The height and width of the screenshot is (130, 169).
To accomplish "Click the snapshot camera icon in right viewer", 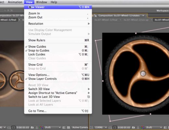I will click(134, 127).
